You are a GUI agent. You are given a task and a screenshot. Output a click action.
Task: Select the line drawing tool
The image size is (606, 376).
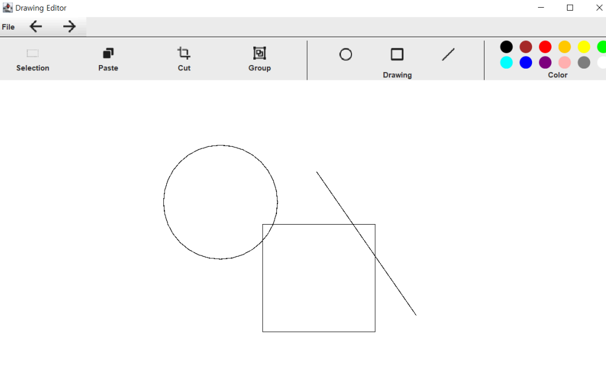click(449, 54)
